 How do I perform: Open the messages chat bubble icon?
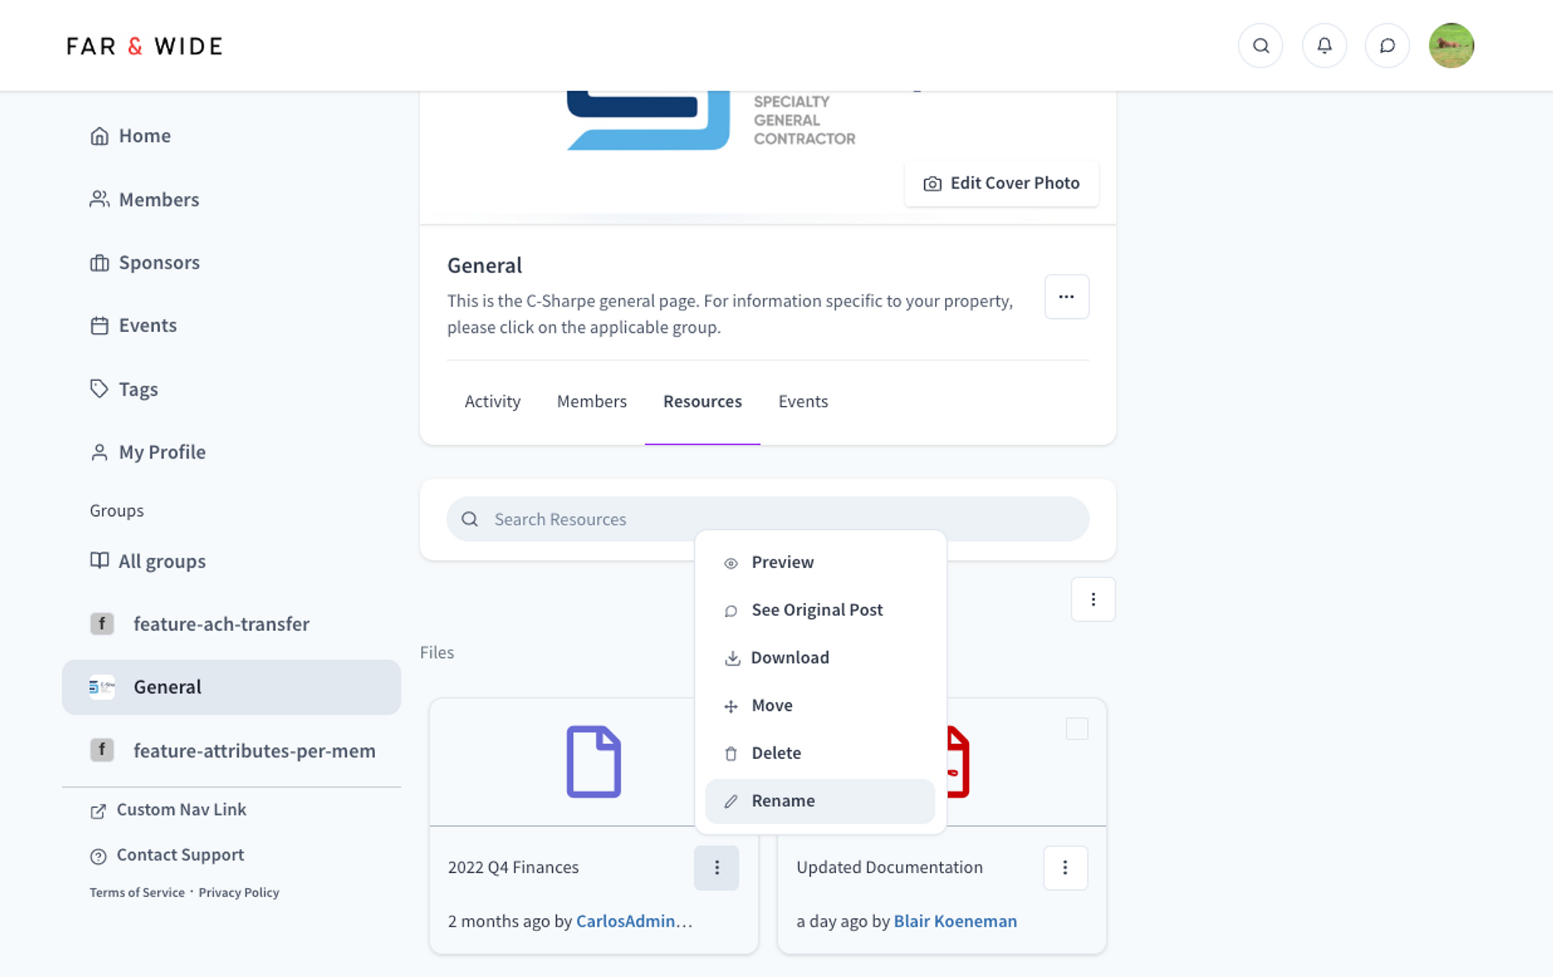pos(1387,46)
